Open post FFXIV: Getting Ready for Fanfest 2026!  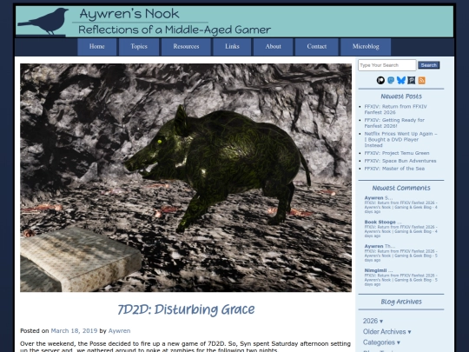[x=394, y=123]
